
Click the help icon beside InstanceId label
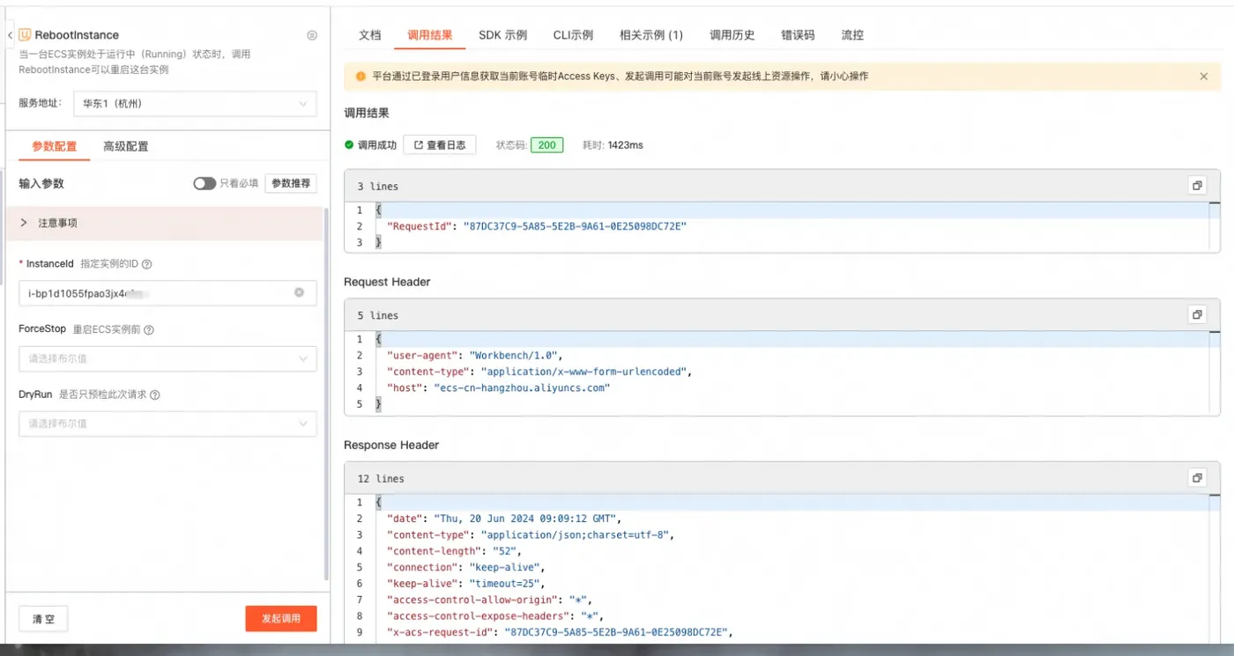pos(147,264)
